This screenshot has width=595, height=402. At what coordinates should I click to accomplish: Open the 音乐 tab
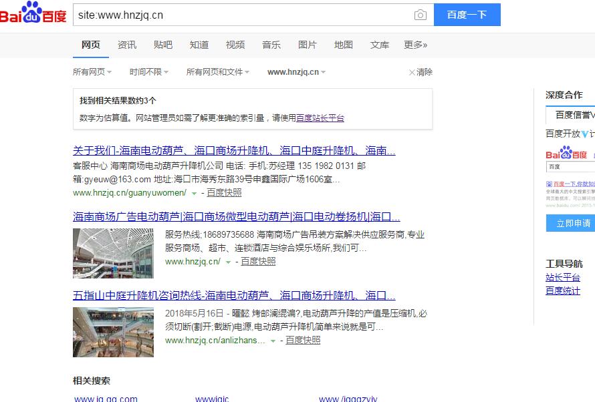271,45
